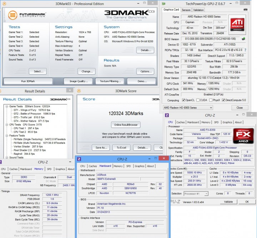The height and width of the screenshot is (238, 257).
Task: Switch to the Sensors tab in GPU-Z
Action: 186,10
